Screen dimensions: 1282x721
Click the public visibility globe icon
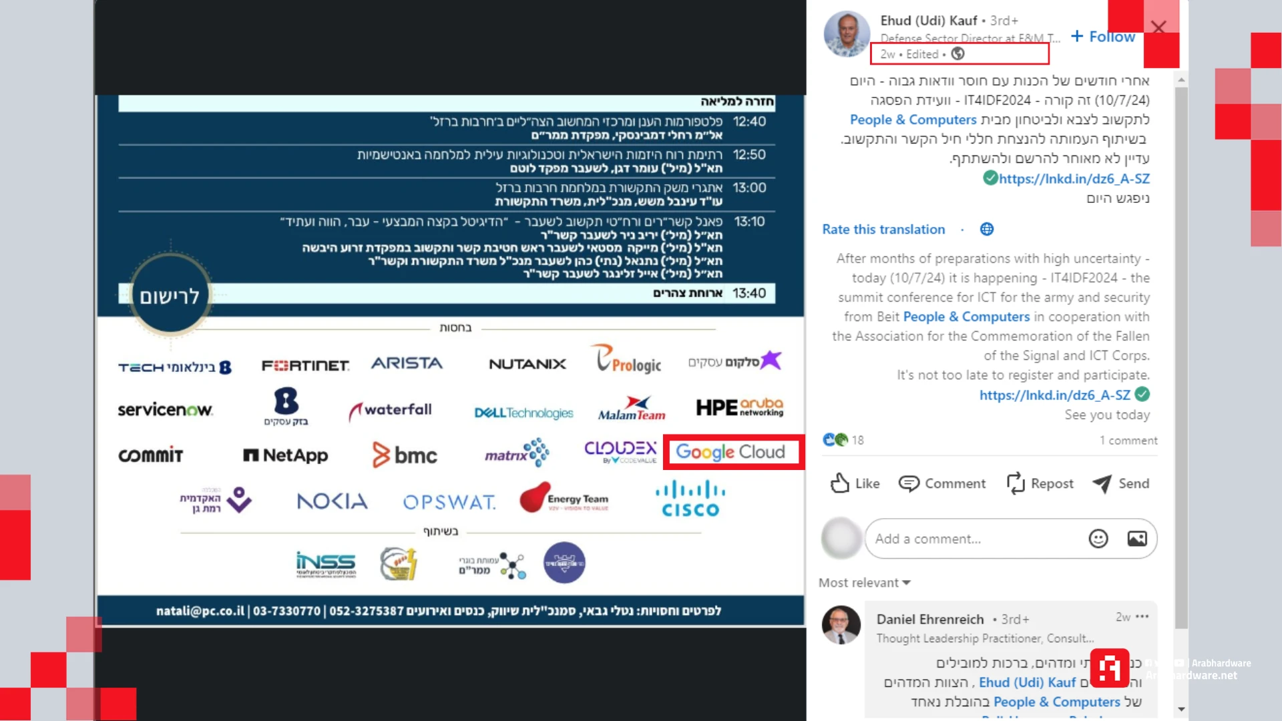[x=957, y=54]
